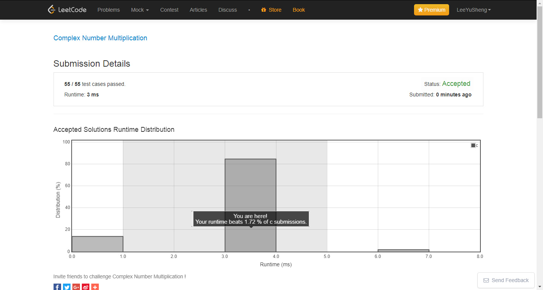The width and height of the screenshot is (543, 290).
Task: Open the Book link
Action: [x=299, y=10]
